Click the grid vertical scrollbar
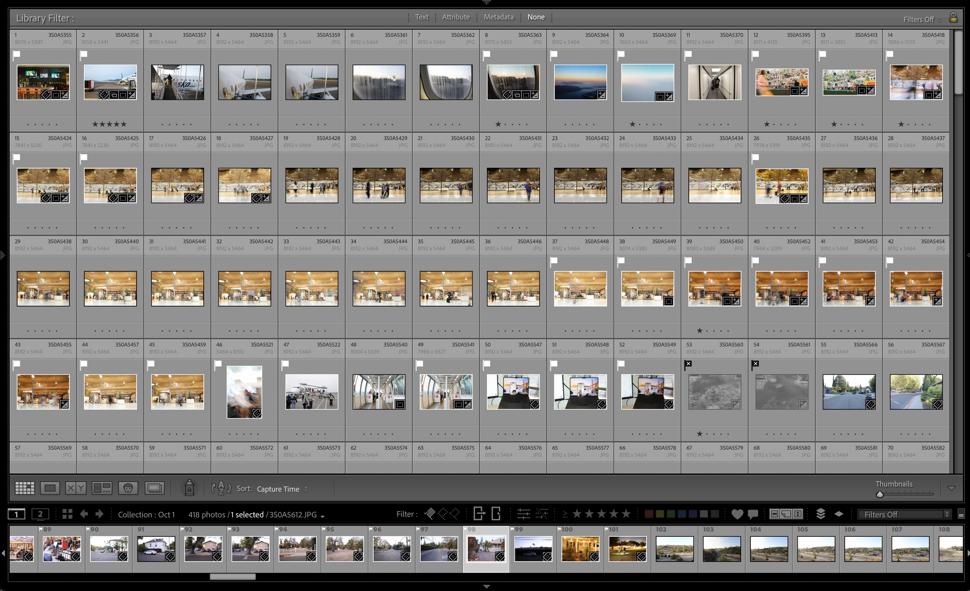Screen dimensions: 970x591 click(x=958, y=63)
